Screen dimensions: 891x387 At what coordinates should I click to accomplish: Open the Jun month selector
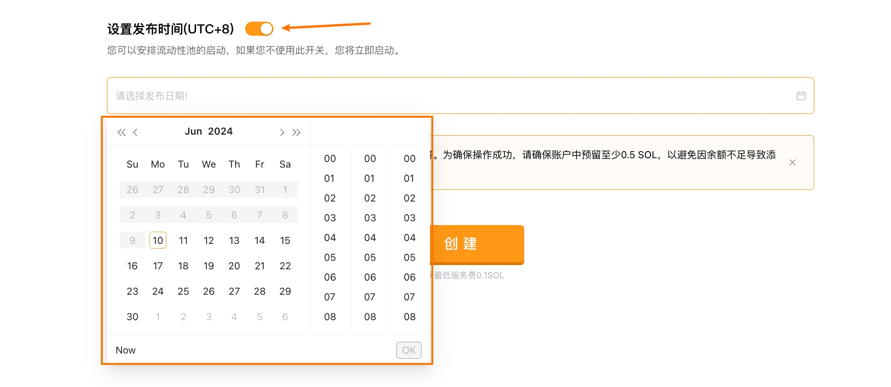pyautogui.click(x=193, y=131)
